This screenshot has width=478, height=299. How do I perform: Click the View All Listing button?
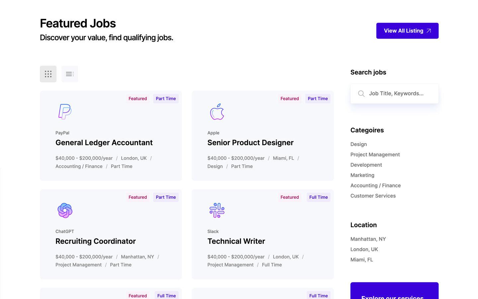(407, 31)
